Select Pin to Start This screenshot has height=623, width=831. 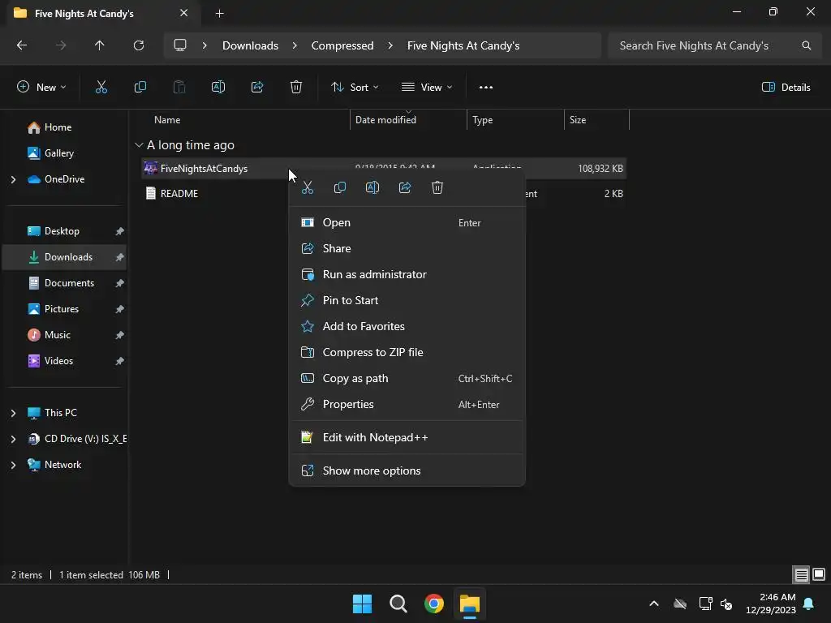pyautogui.click(x=407, y=300)
